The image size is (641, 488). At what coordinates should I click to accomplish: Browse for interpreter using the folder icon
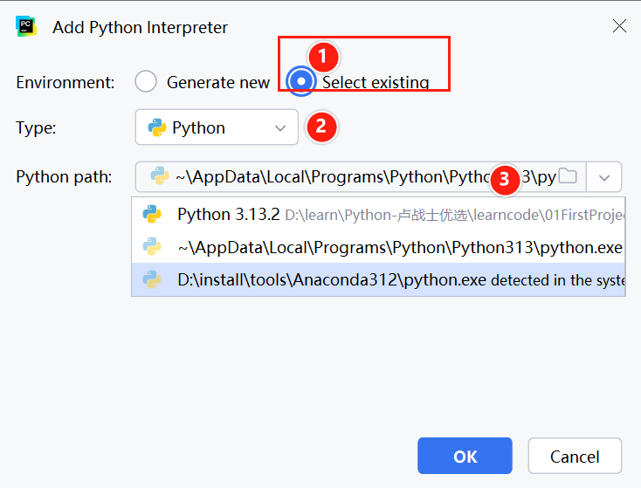coord(568,176)
